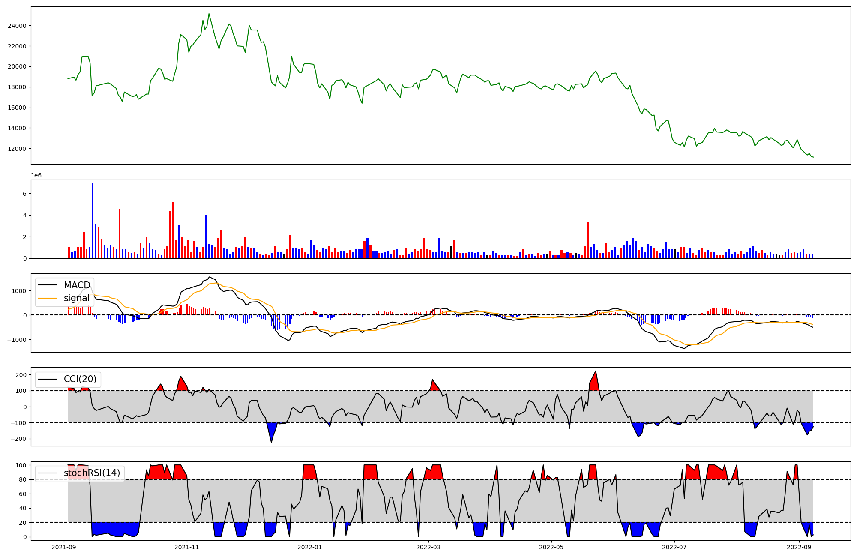Click the 12000 price axis label
The width and height of the screenshot is (857, 557).
(x=17, y=149)
